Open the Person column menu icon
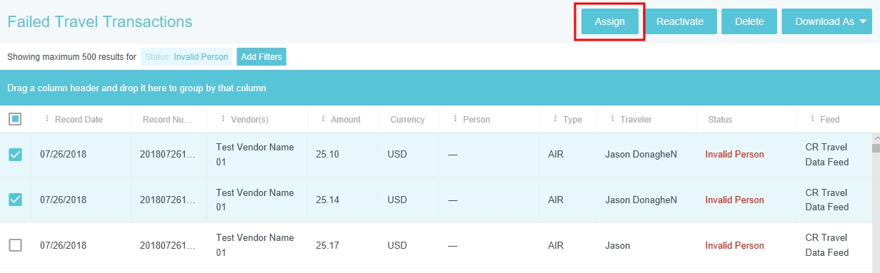Screen dimensions: 880x273 coord(456,119)
